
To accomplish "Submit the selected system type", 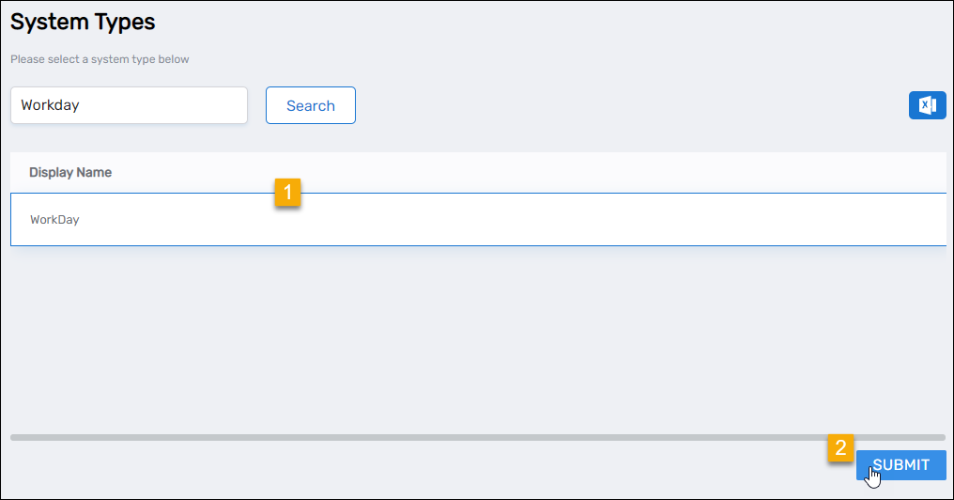I will pos(900,464).
